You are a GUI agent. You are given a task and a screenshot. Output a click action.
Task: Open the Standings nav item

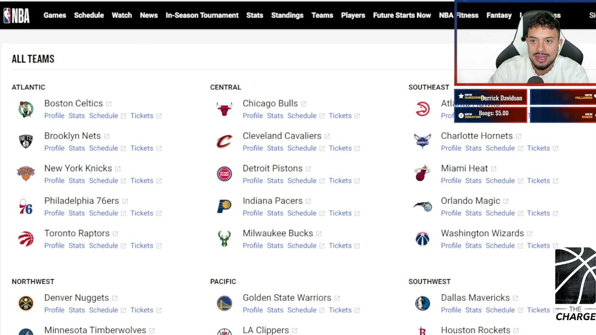tap(287, 15)
